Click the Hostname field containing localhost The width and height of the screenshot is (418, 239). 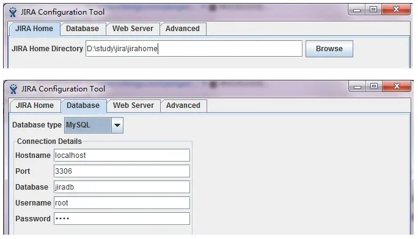pyautogui.click(x=122, y=155)
